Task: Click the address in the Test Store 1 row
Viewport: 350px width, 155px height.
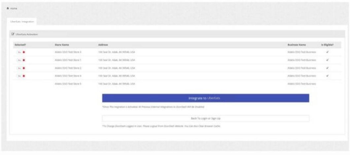Action: click(x=117, y=60)
